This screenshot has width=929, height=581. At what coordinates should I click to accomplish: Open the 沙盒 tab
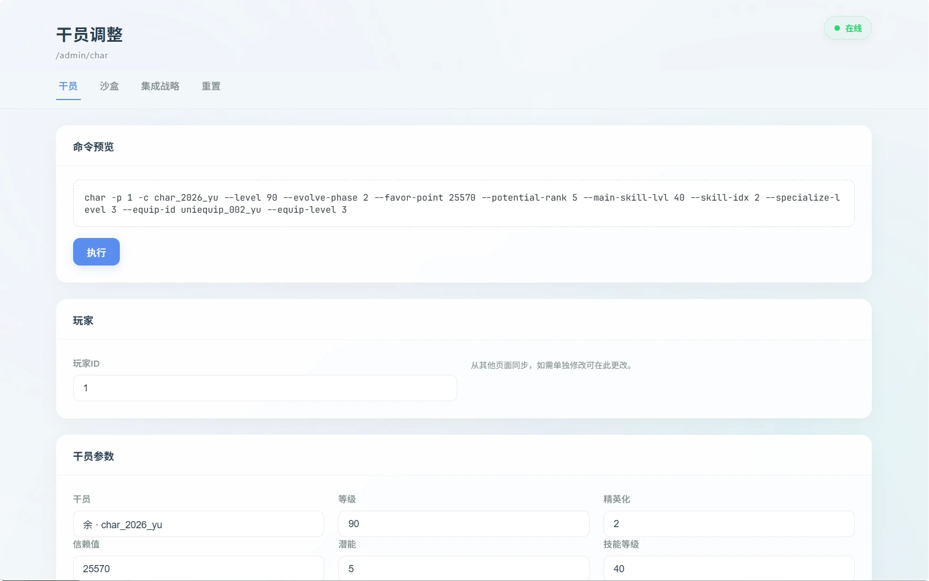[109, 86]
